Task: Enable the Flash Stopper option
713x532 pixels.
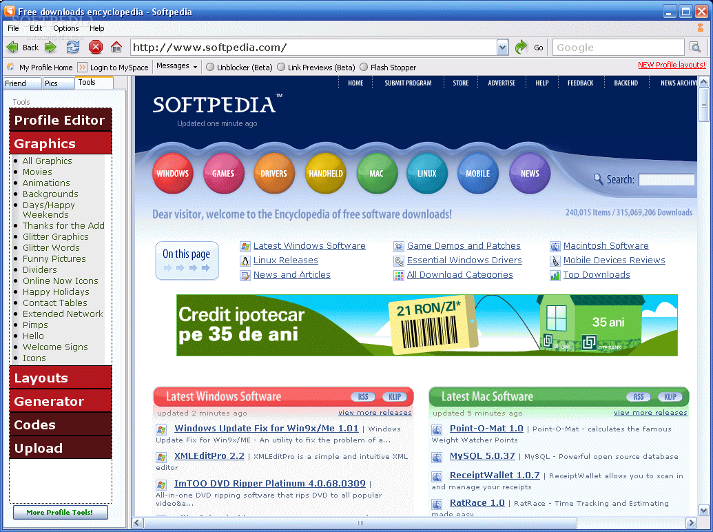Action: click(x=364, y=68)
